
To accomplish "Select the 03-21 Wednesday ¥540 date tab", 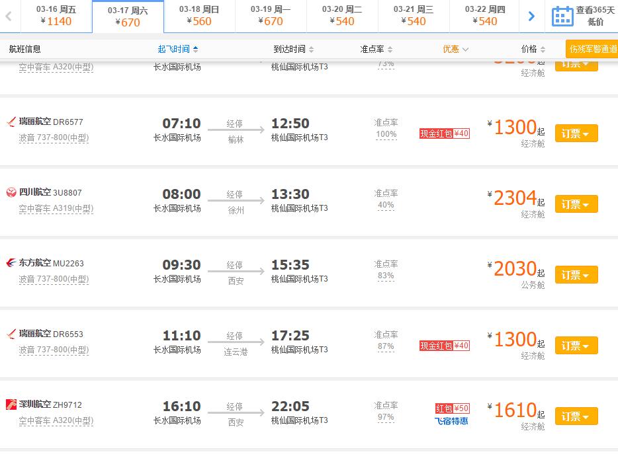I will (x=414, y=16).
